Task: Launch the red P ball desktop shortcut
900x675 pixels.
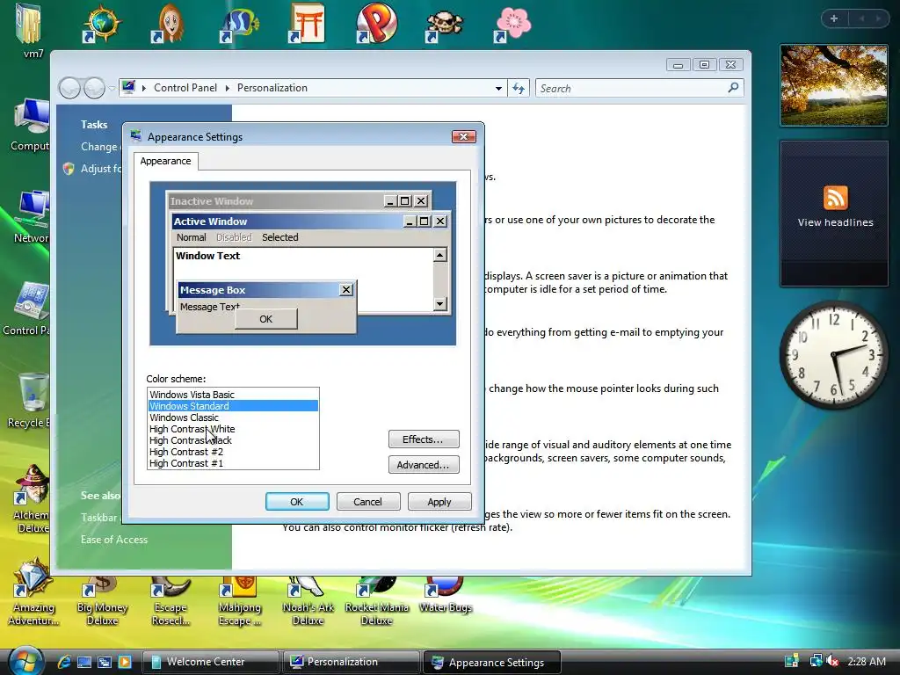Action: coord(375,23)
